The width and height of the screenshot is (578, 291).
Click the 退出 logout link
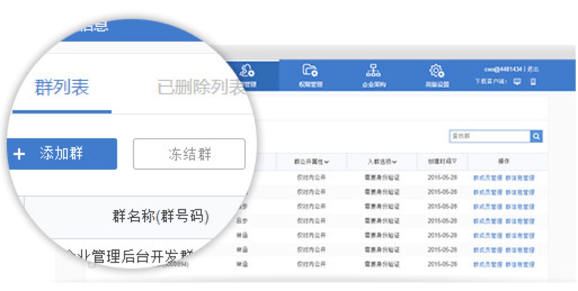(533, 70)
